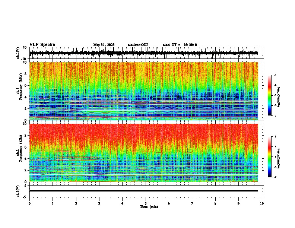The image size is (295, 228).
Task: Click time axis tick label "6"
Action: coord(169,203)
